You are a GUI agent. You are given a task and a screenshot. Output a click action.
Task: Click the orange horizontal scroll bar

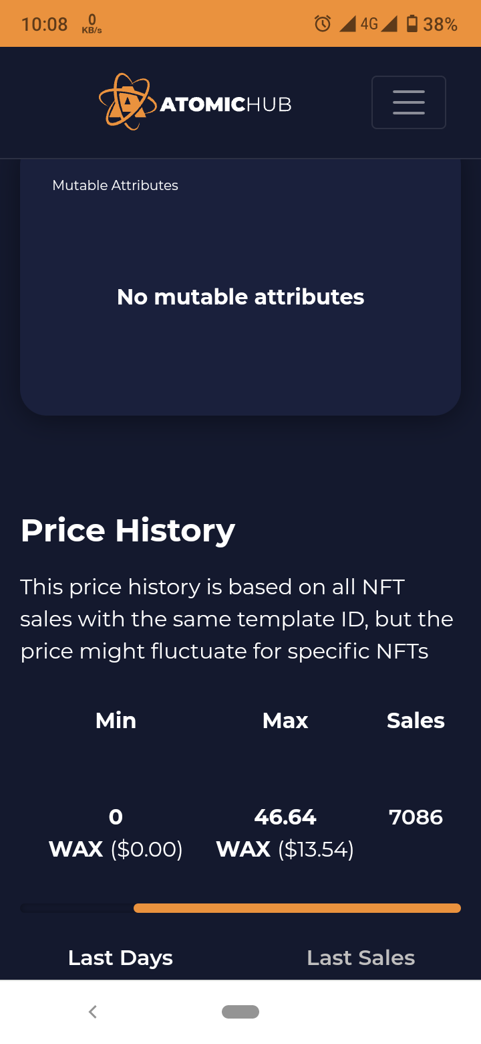tap(297, 908)
